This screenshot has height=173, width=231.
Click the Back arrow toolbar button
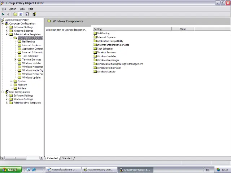tap(3, 14)
